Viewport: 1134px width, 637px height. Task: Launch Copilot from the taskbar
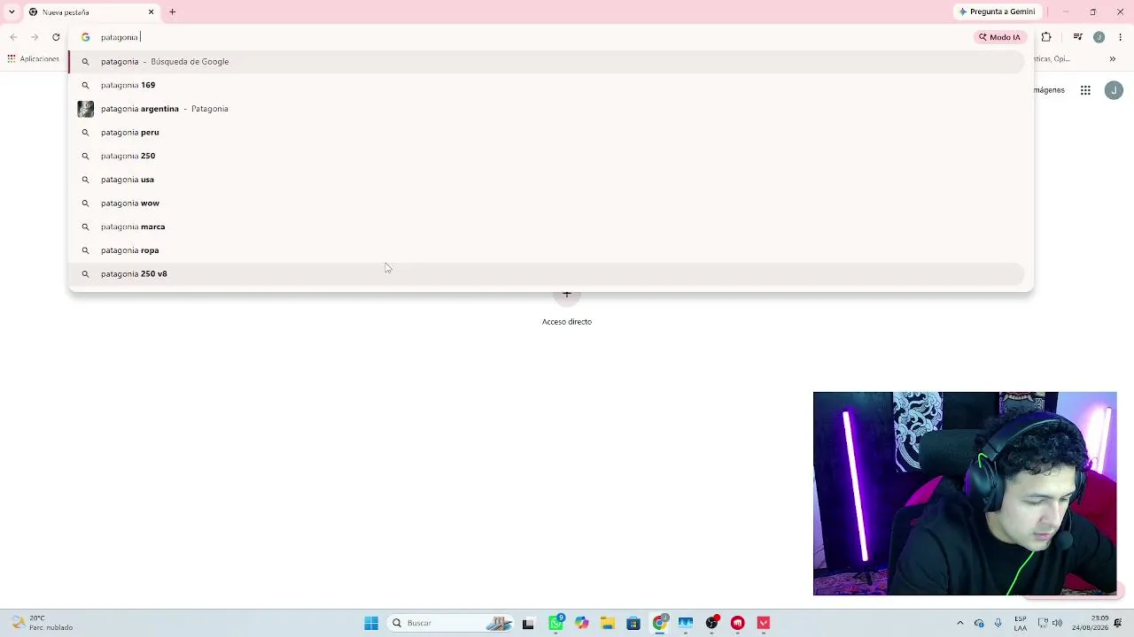pyautogui.click(x=581, y=623)
